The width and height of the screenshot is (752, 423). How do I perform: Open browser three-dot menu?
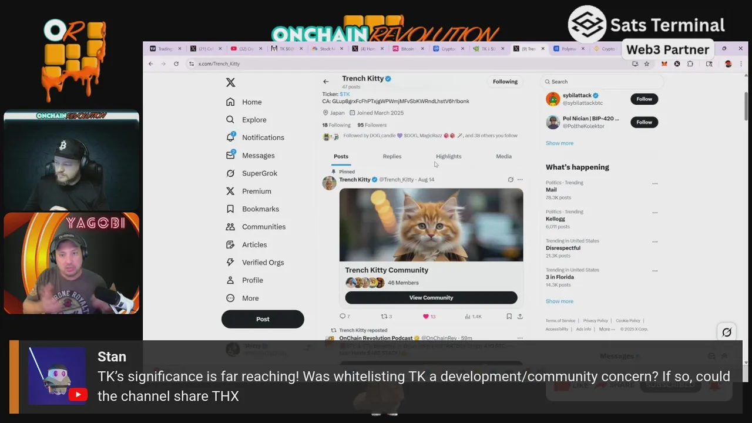pos(740,63)
